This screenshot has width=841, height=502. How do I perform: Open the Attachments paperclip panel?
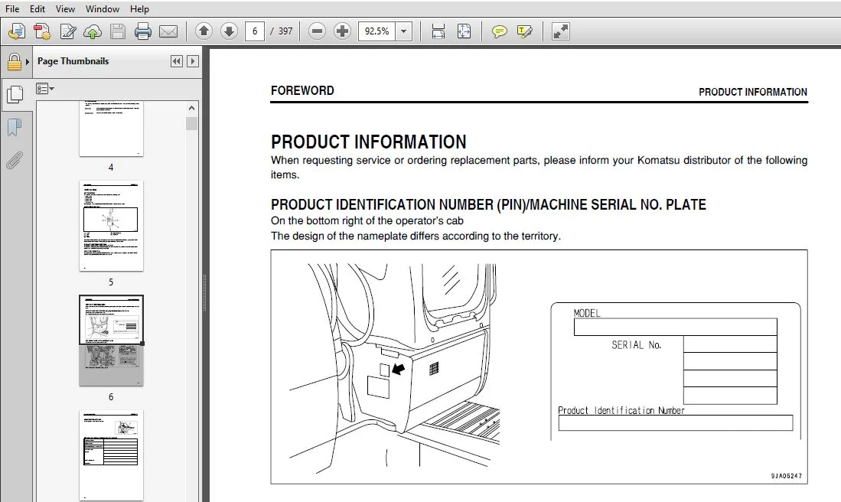pyautogui.click(x=15, y=161)
